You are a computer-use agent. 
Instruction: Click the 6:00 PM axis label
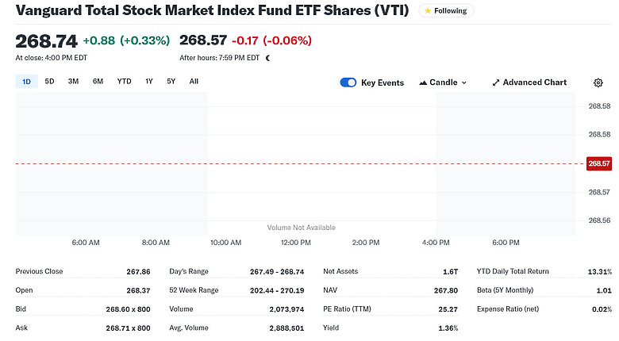(506, 243)
